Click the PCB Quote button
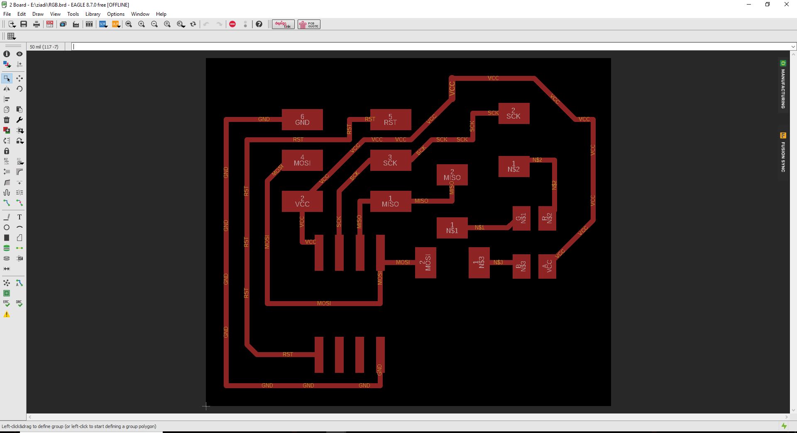The height and width of the screenshot is (433, 797). [x=309, y=24]
